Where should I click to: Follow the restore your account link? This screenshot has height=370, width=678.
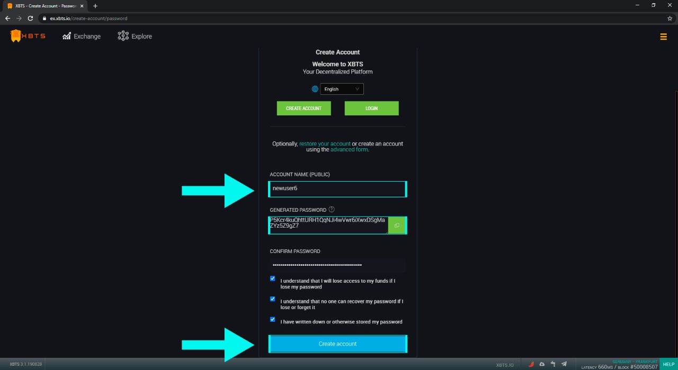[x=325, y=143]
